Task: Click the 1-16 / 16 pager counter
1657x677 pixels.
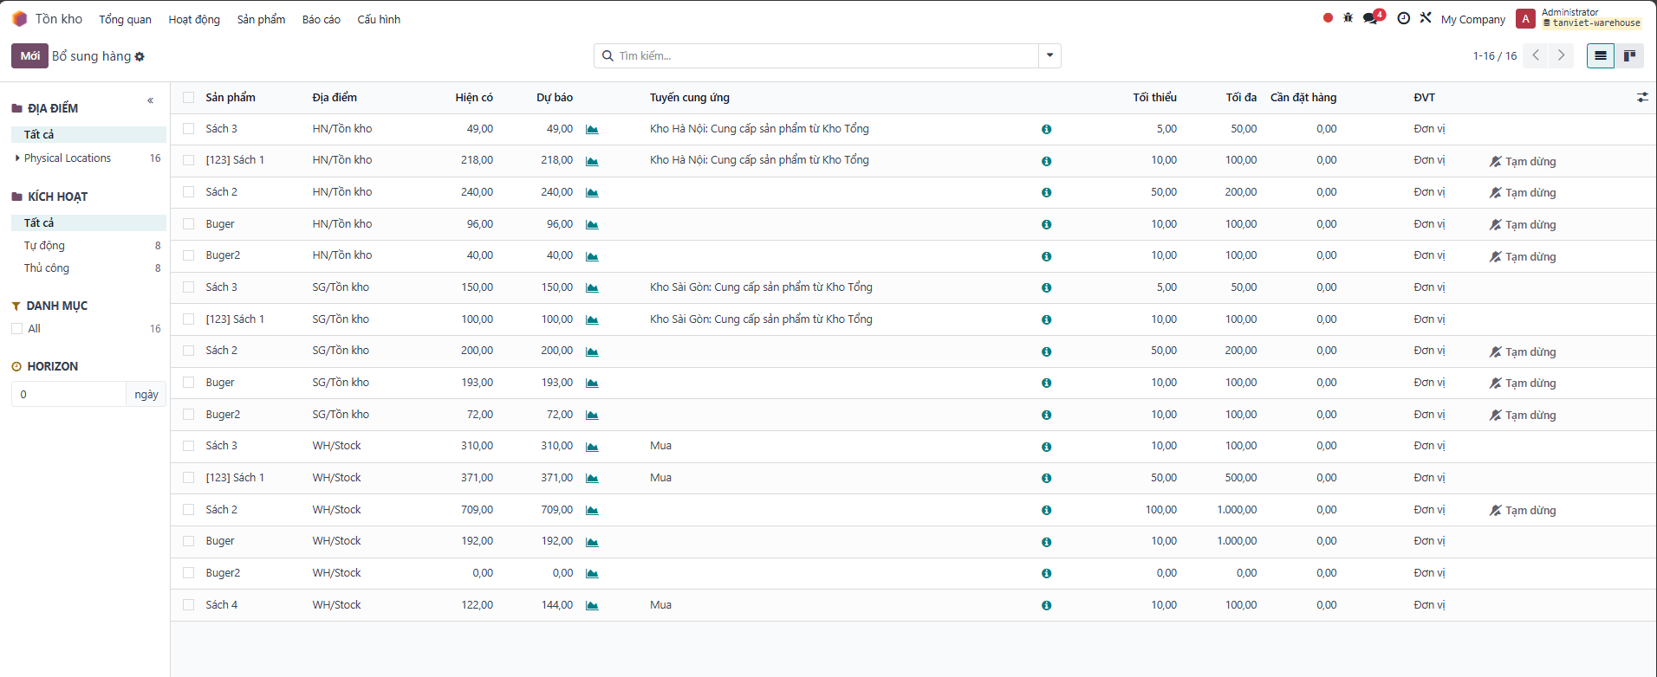Action: pyautogui.click(x=1495, y=55)
